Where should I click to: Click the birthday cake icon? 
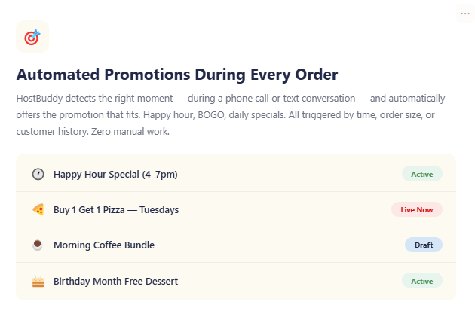click(38, 281)
